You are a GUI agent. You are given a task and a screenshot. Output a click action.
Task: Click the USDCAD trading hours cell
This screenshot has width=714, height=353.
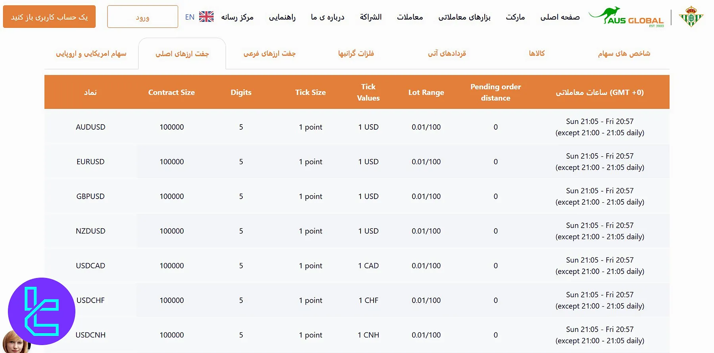(x=600, y=266)
